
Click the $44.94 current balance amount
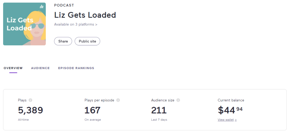tap(230, 110)
